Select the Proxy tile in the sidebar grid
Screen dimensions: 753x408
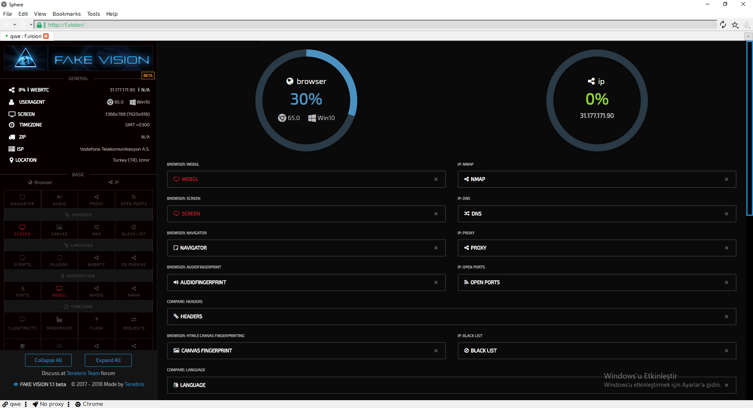click(x=96, y=199)
